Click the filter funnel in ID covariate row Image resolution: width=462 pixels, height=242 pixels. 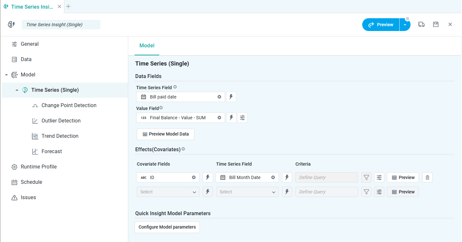pyautogui.click(x=366, y=177)
